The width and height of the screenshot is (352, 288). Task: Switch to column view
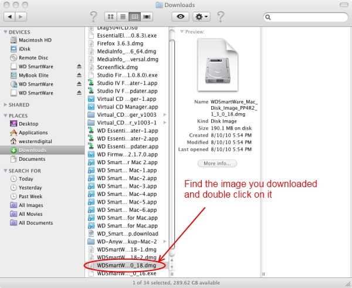point(135,16)
